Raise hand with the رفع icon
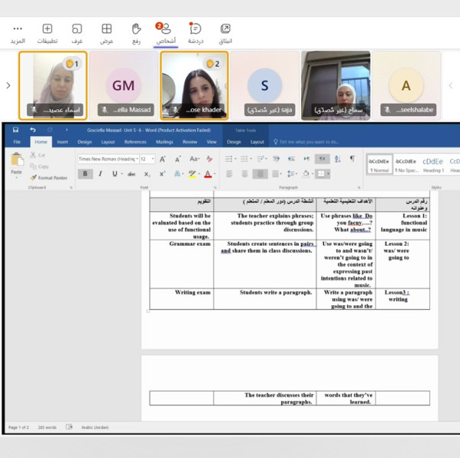The image size is (460, 458). click(136, 29)
